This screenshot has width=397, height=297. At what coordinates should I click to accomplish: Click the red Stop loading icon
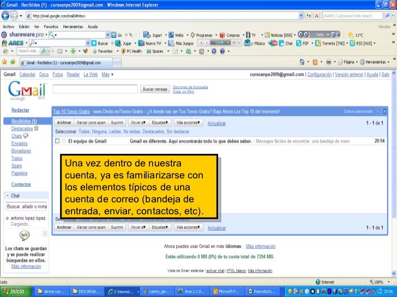[x=316, y=16]
